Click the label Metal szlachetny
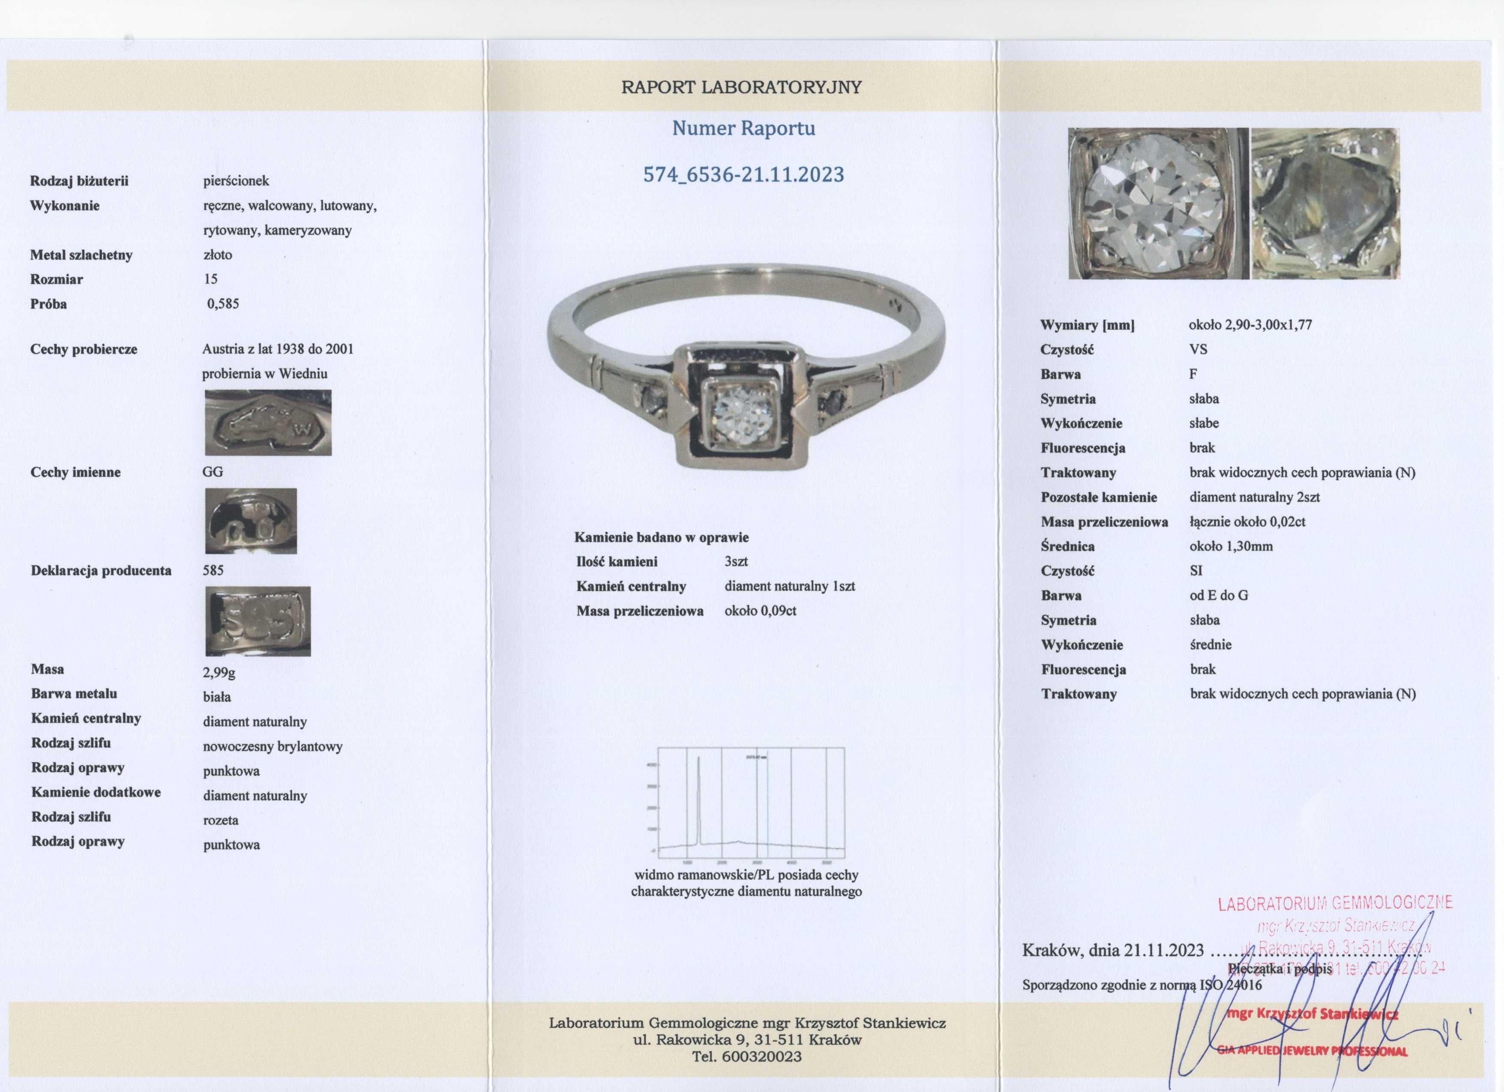Viewport: 1504px width, 1092px height. coord(81,255)
